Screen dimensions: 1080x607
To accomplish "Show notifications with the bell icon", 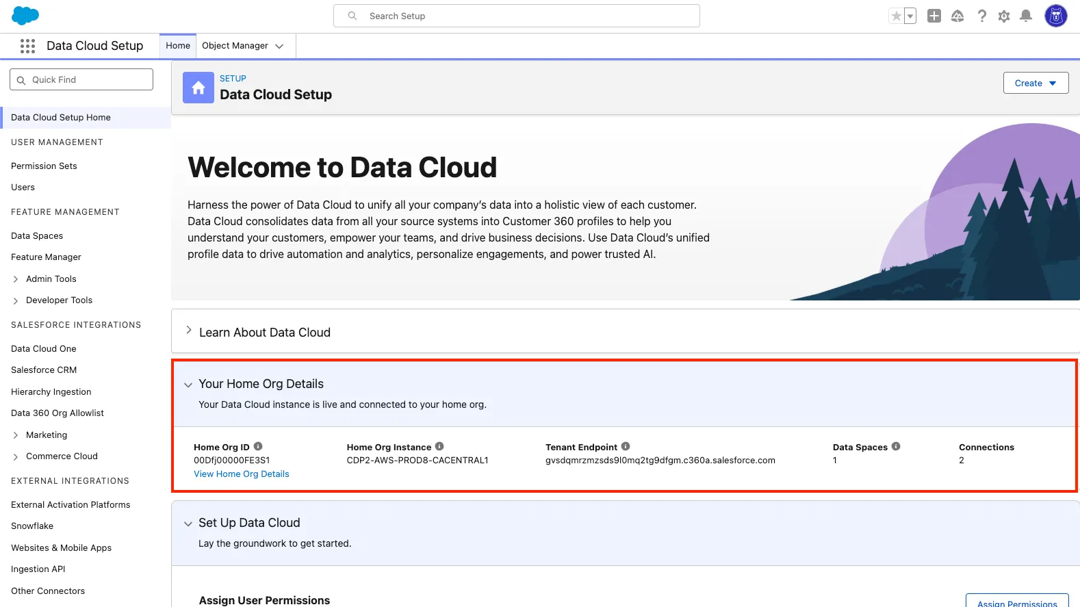I will point(1025,16).
